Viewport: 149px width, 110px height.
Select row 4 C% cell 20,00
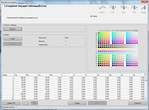pos(20,85)
